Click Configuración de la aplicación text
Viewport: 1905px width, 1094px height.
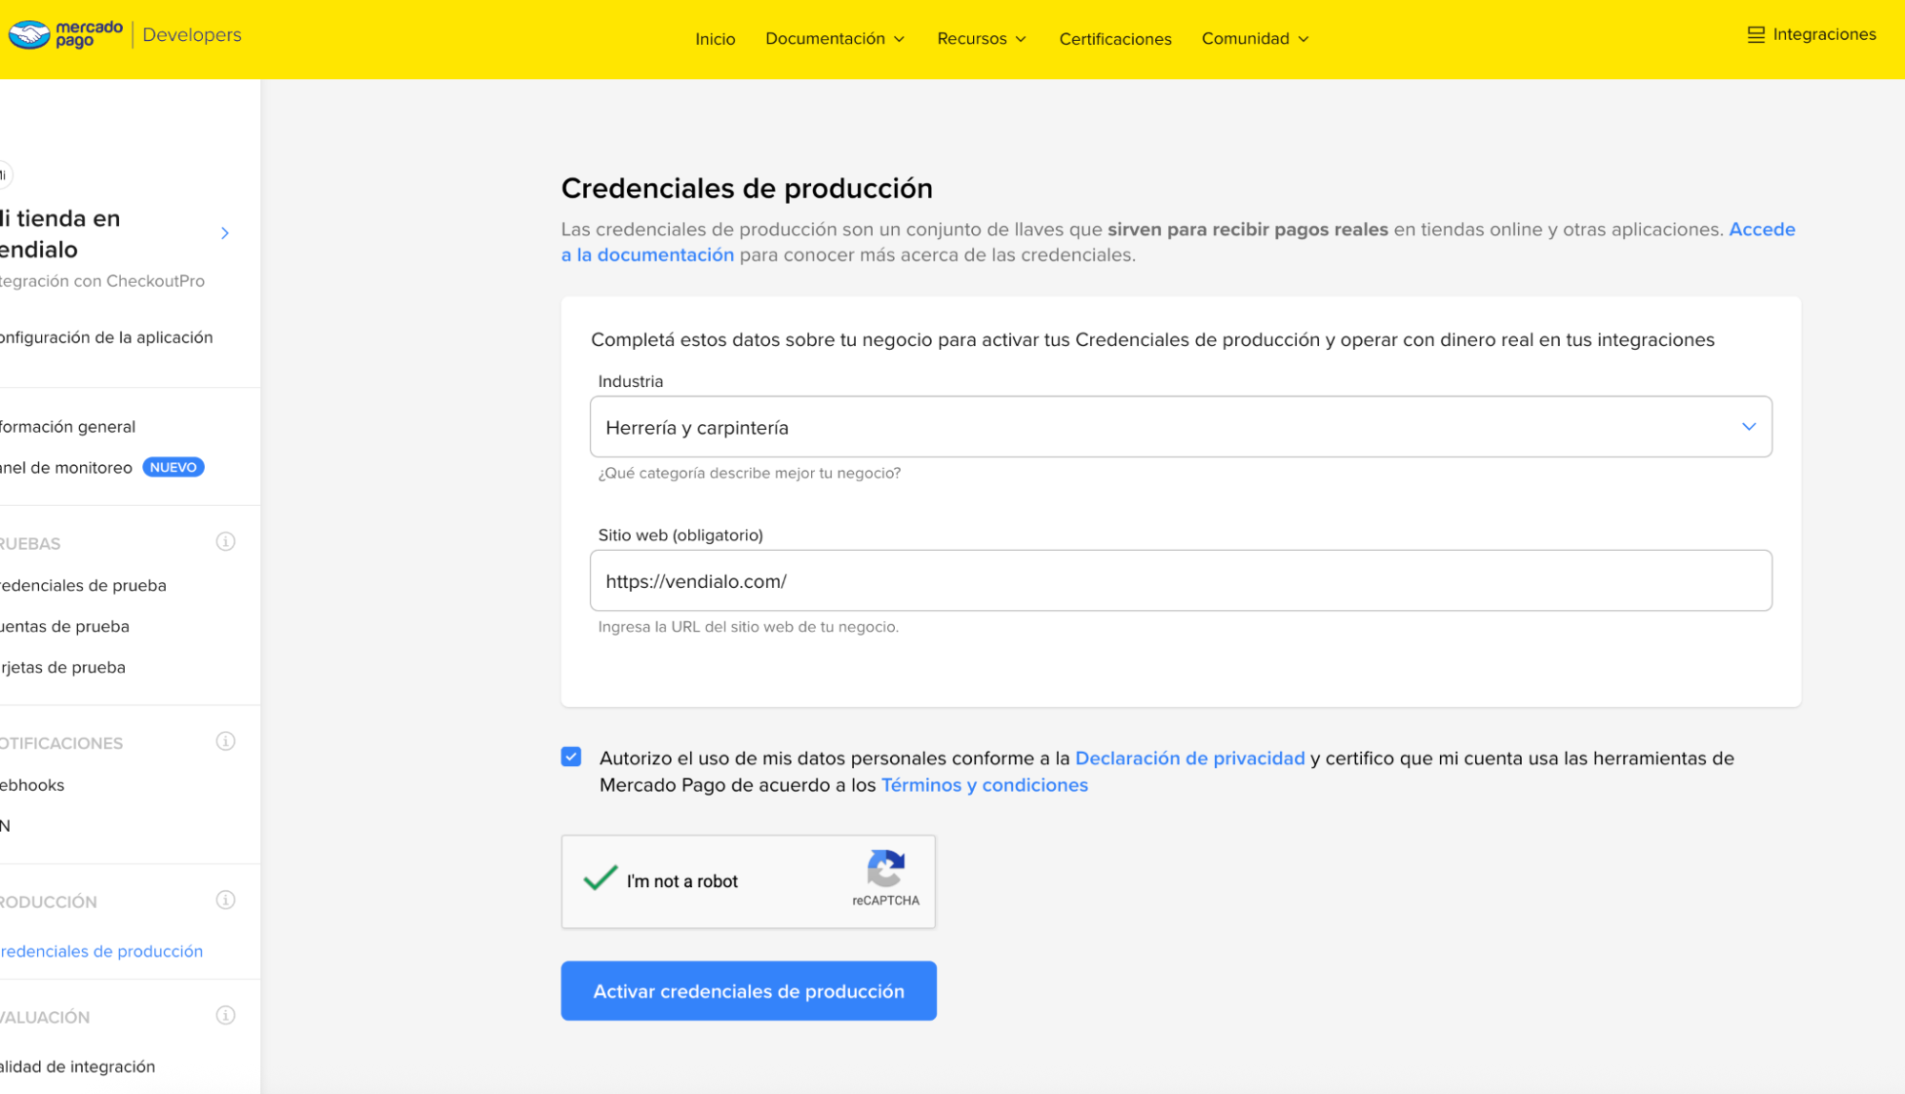(x=106, y=337)
